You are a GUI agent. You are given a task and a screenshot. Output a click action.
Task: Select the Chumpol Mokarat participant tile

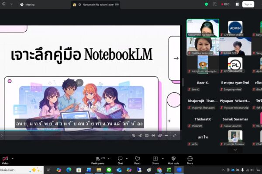pos(235,137)
